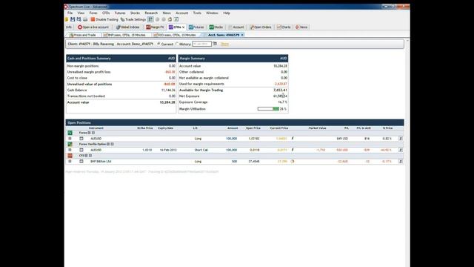Open the BHP:xasx 15 Minutes chart tab
474x267 pixels.
pyautogui.click(x=124, y=35)
